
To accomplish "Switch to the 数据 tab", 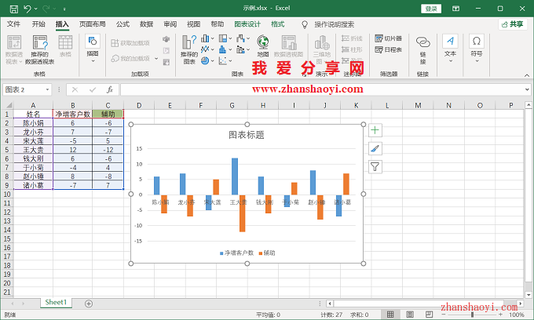I will point(146,24).
